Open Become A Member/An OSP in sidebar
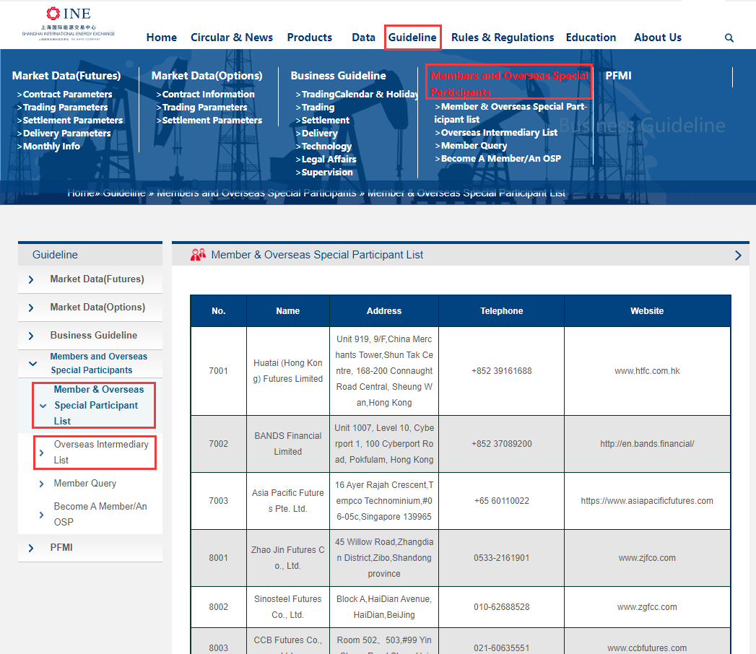Image resolution: width=756 pixels, height=654 pixels. tap(100, 514)
